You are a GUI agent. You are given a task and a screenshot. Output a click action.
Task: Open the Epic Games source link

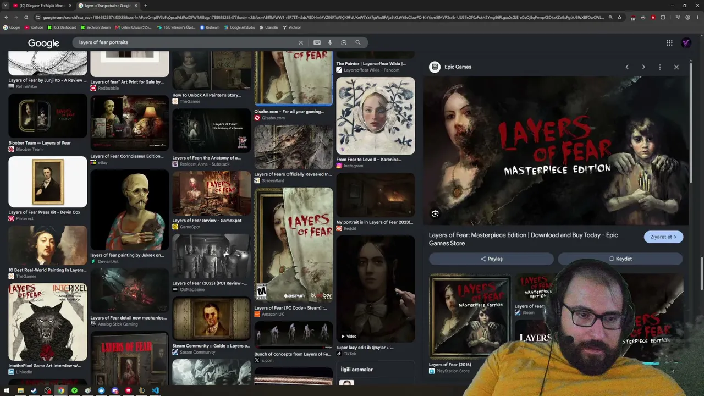(x=451, y=67)
